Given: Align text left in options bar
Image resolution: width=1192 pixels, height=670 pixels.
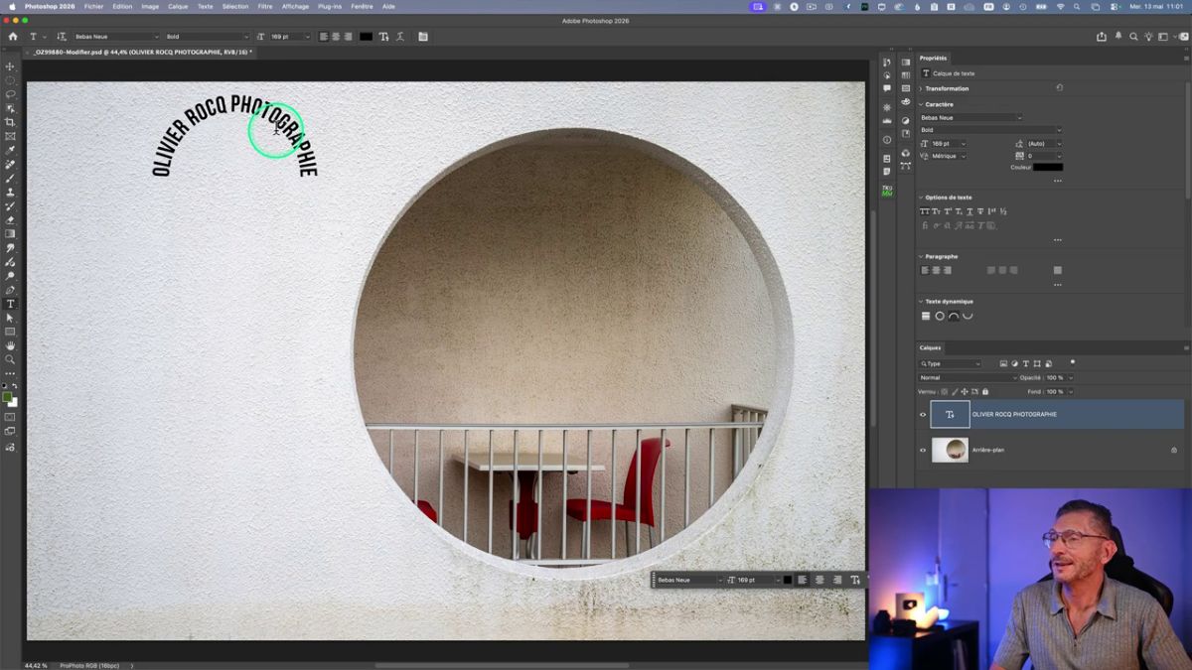Looking at the screenshot, I should tap(324, 37).
